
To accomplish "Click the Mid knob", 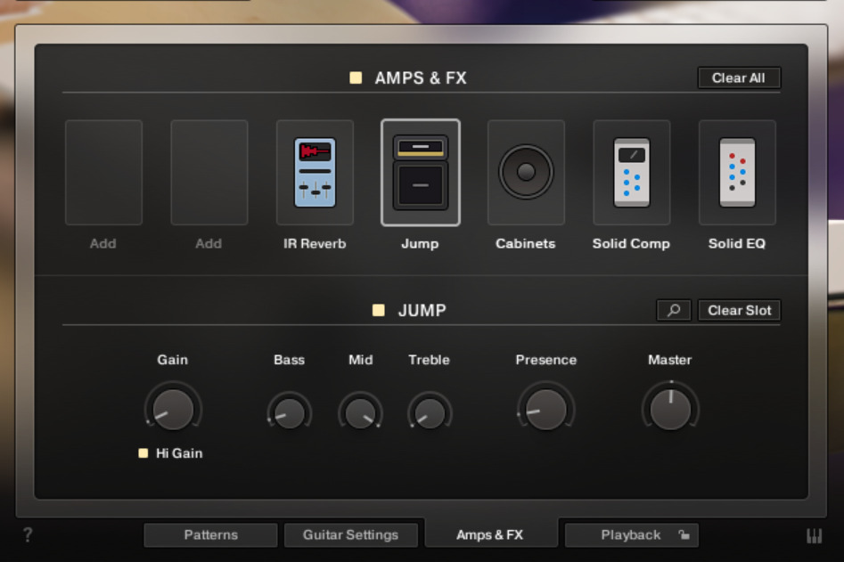I will click(361, 412).
